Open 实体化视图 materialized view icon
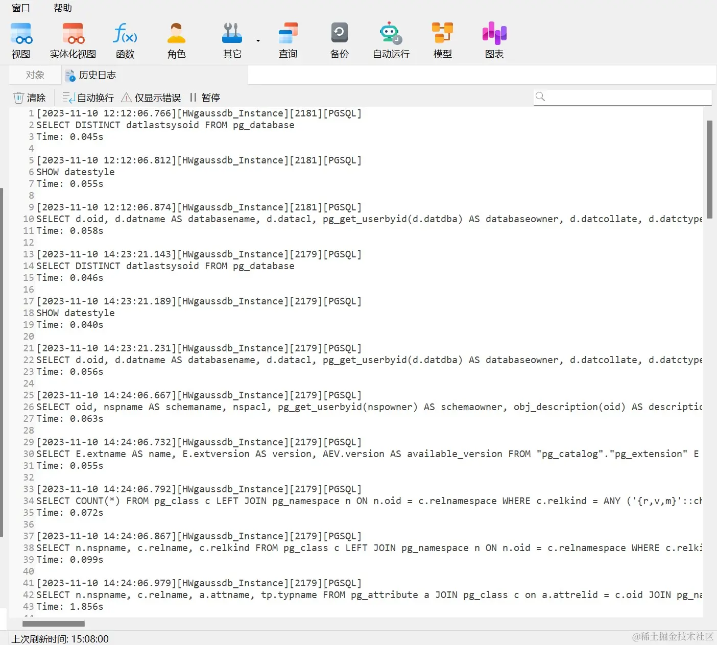Screen dimensions: 717x645 (x=73, y=40)
